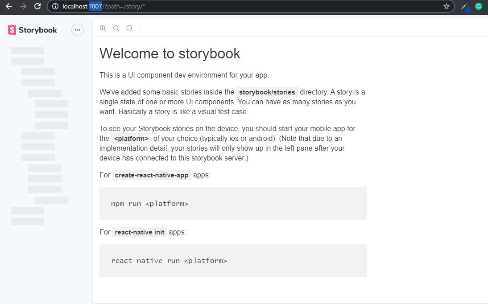Image resolution: width=488 pixels, height=304 pixels.
Task: Bookmark this page with the star icon
Action: coord(447,6)
